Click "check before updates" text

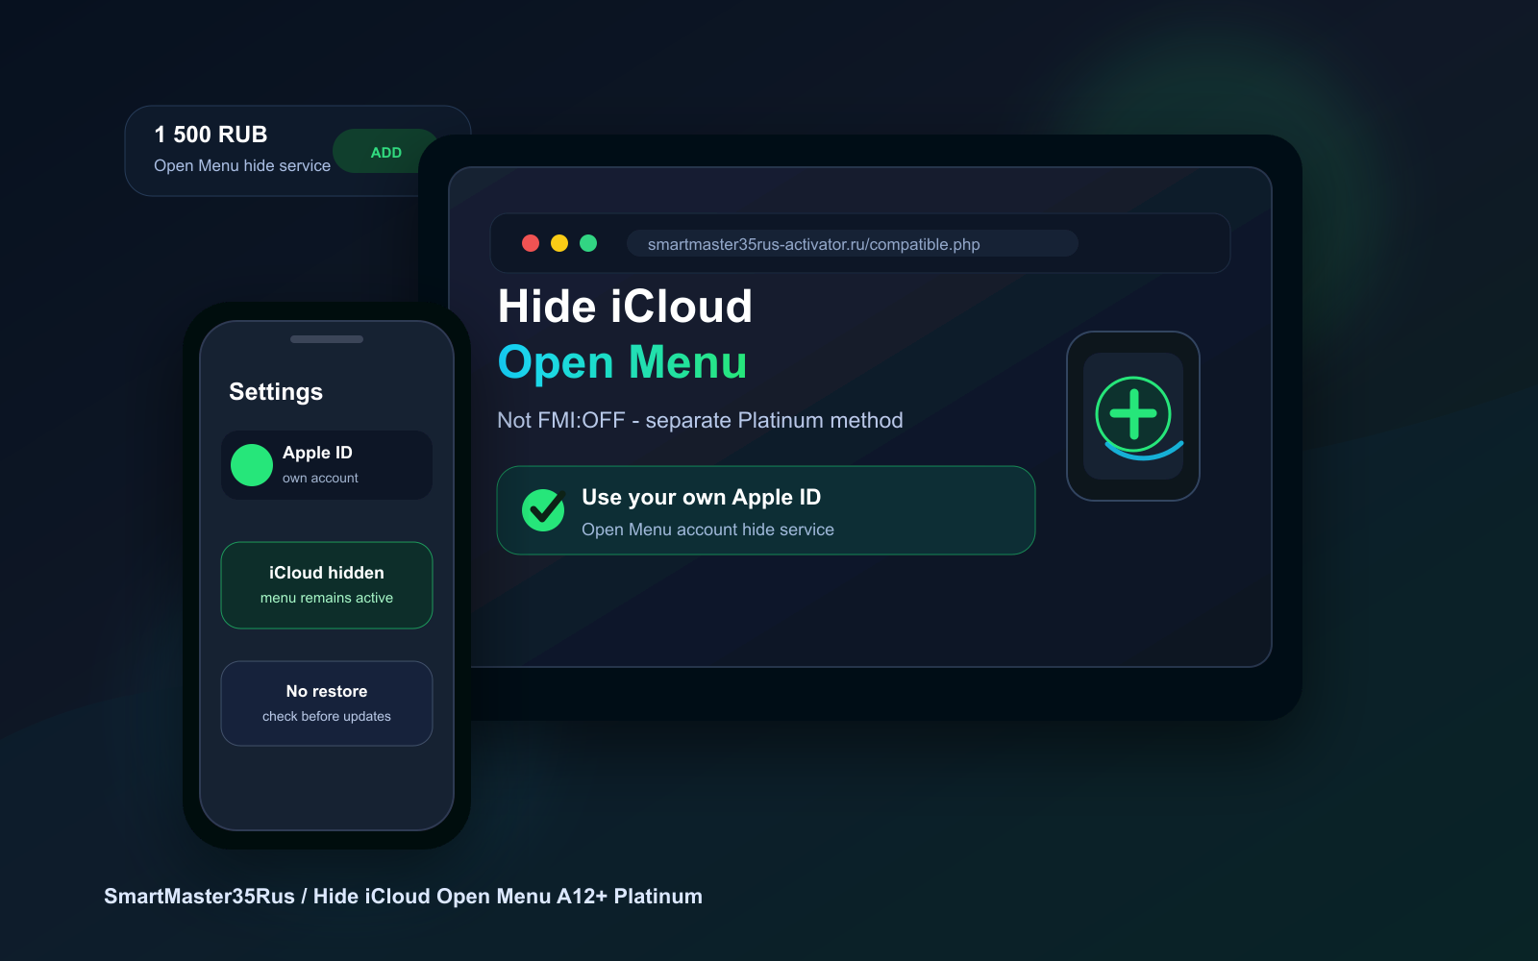pyautogui.click(x=327, y=716)
